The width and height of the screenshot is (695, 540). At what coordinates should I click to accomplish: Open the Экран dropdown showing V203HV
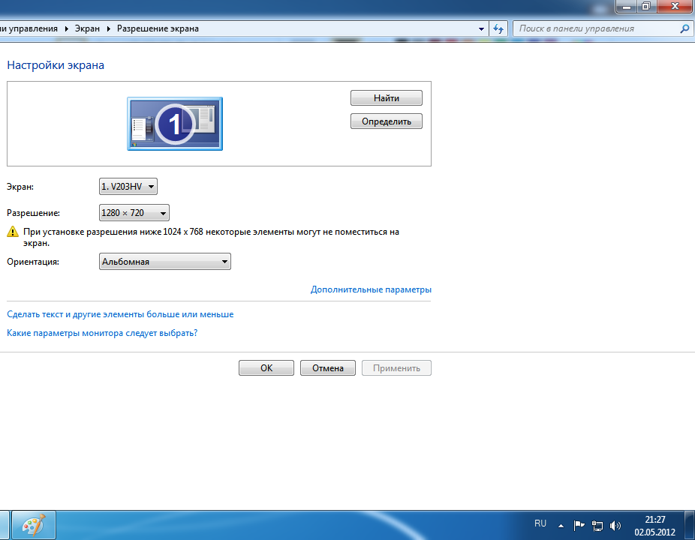pos(128,187)
